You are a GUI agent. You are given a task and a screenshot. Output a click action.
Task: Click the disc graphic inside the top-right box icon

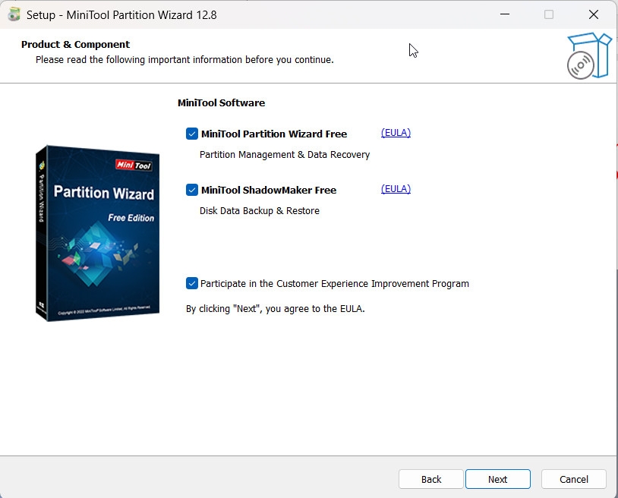coord(580,64)
